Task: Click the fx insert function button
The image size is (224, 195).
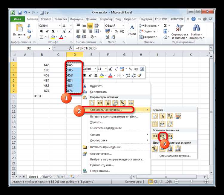Action: pos(70,48)
